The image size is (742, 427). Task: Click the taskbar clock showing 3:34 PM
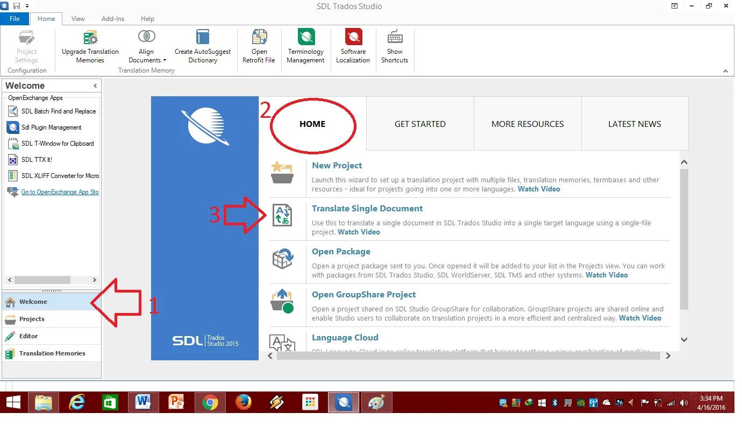(x=711, y=402)
